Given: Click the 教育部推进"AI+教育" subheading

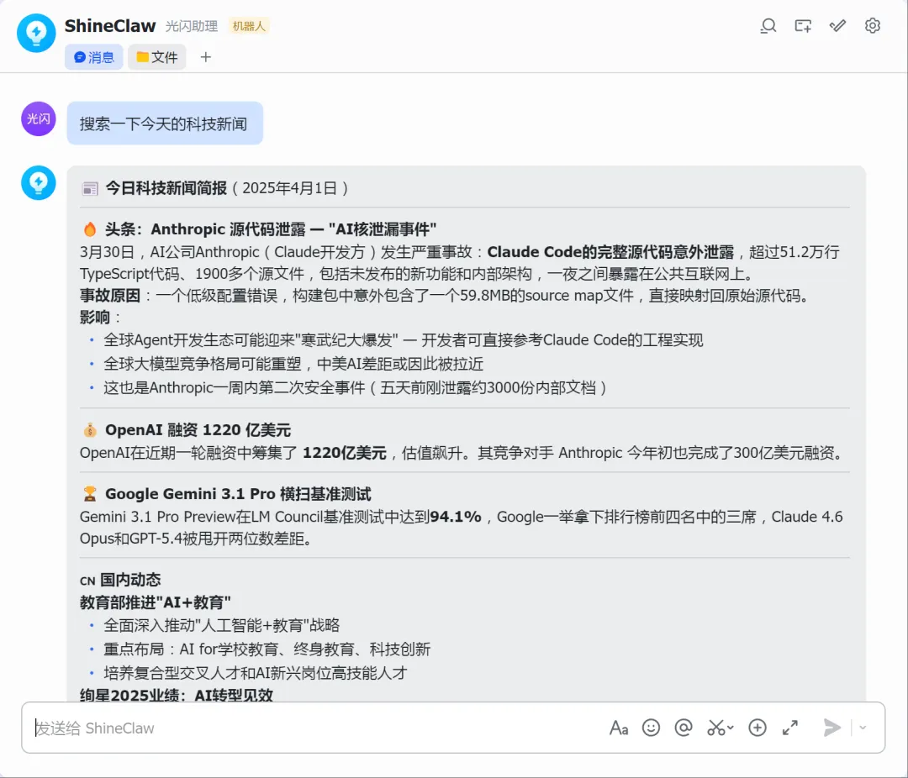Looking at the screenshot, I should point(156,602).
